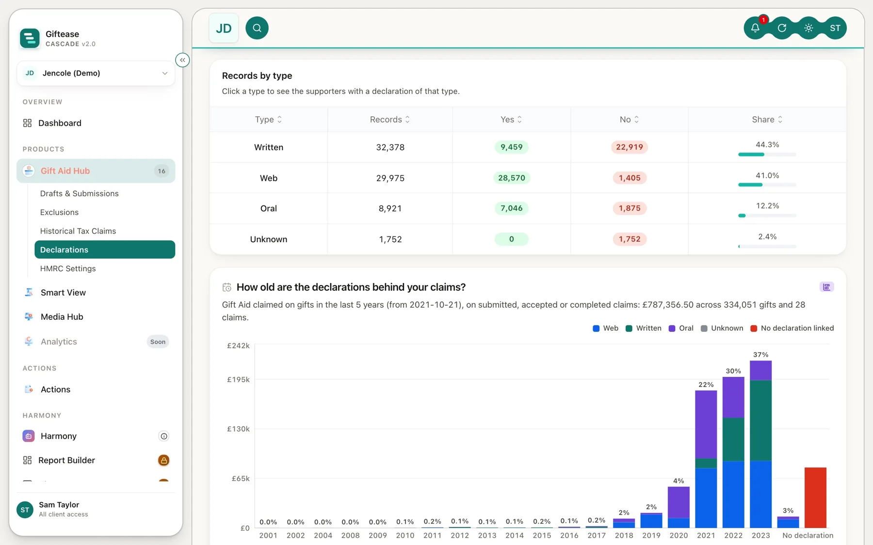
Task: Click the Giftease logo icon
Action: 30,38
